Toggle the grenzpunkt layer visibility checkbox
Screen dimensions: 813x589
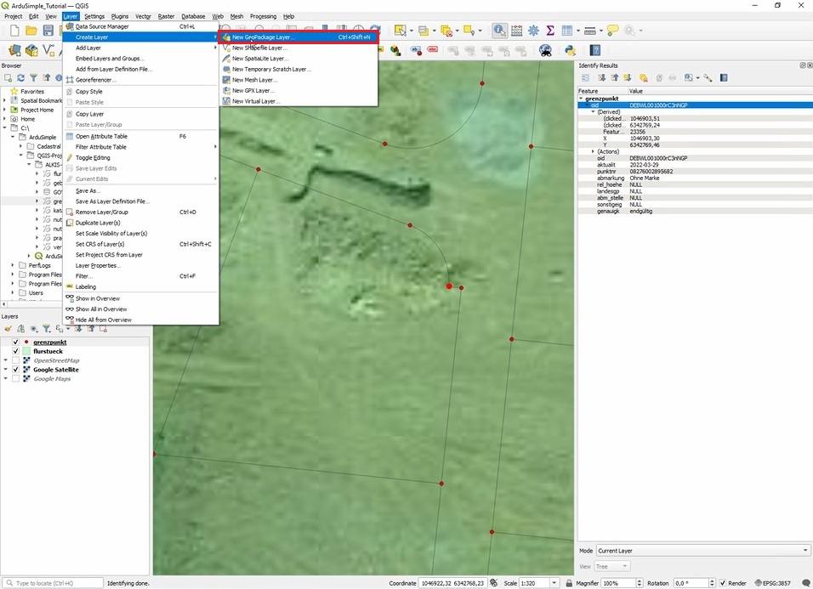tap(15, 343)
